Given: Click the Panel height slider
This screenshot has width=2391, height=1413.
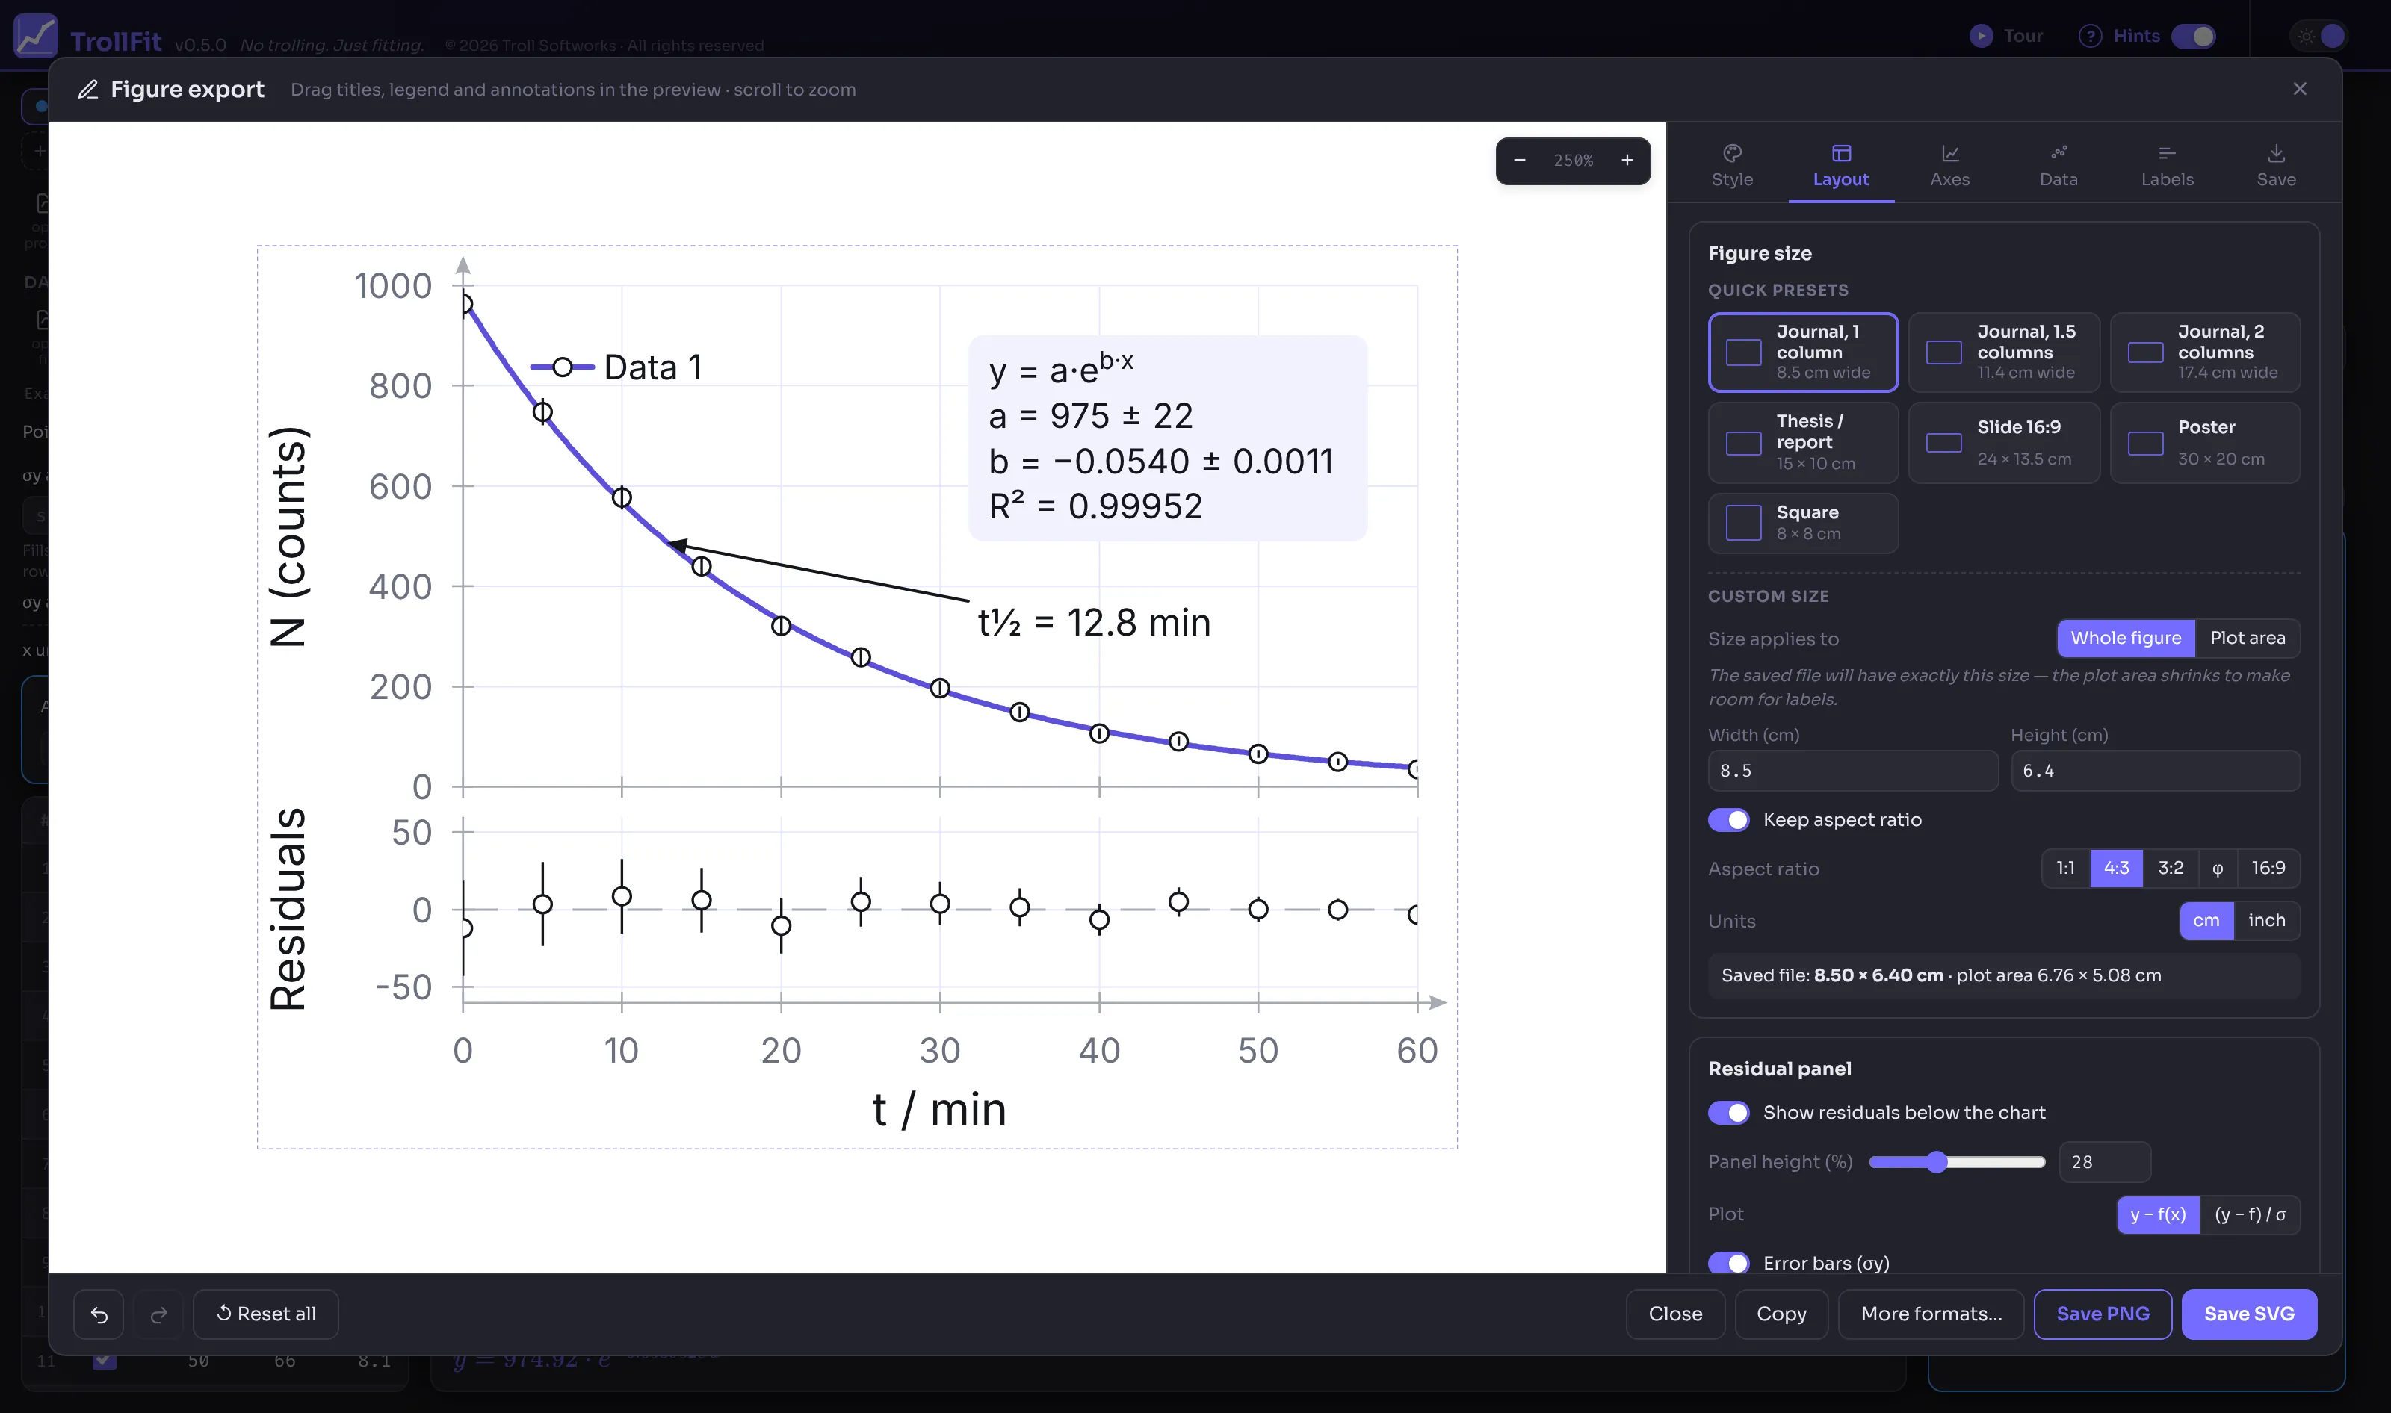Looking at the screenshot, I should click(1958, 1161).
